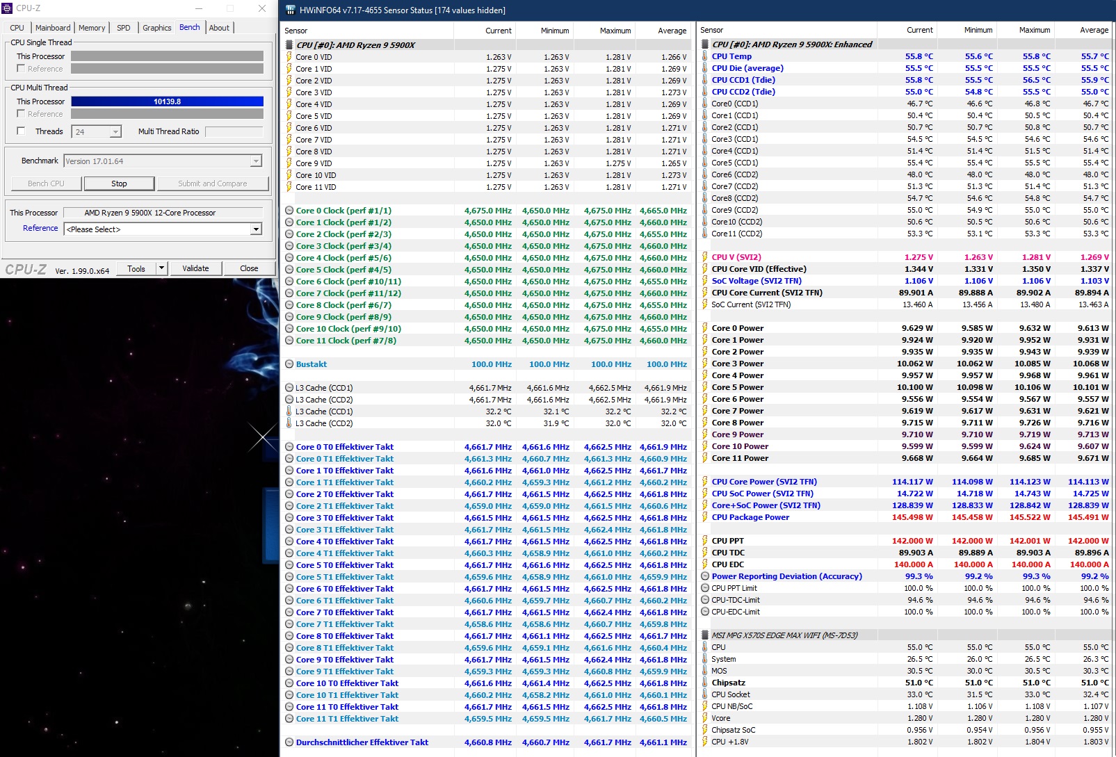This screenshot has height=757, width=1116.
Task: Select the Core 0 Clock sensor row
Action: 485,211
